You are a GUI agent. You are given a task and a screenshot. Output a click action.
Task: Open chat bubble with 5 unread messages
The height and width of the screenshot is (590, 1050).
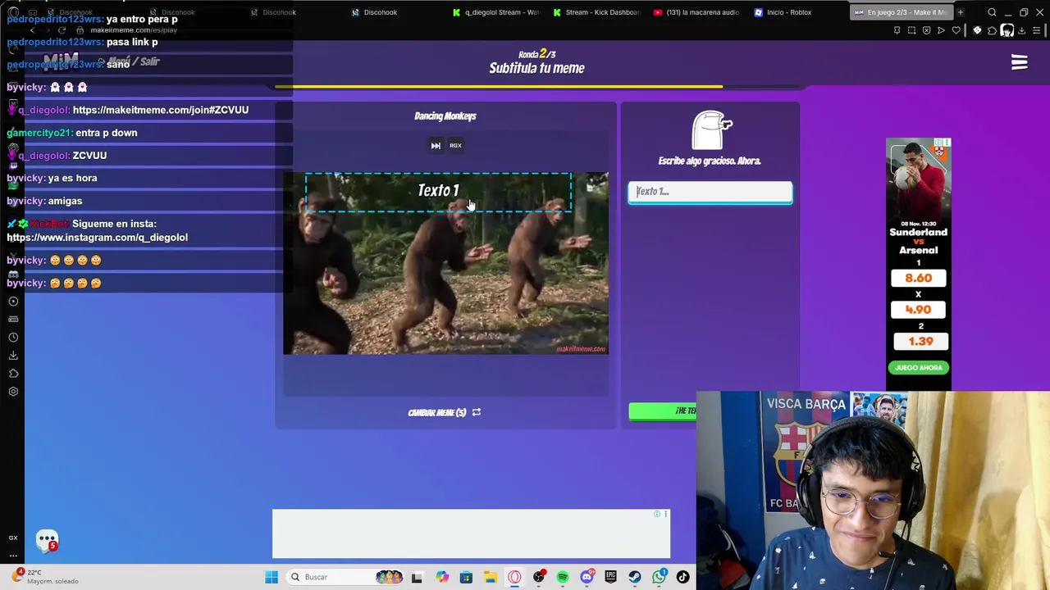(x=48, y=541)
